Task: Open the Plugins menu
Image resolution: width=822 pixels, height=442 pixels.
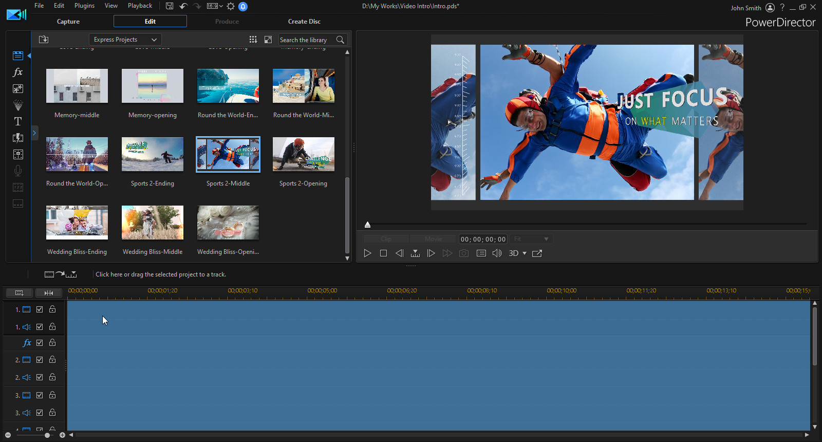Action: (x=84, y=6)
